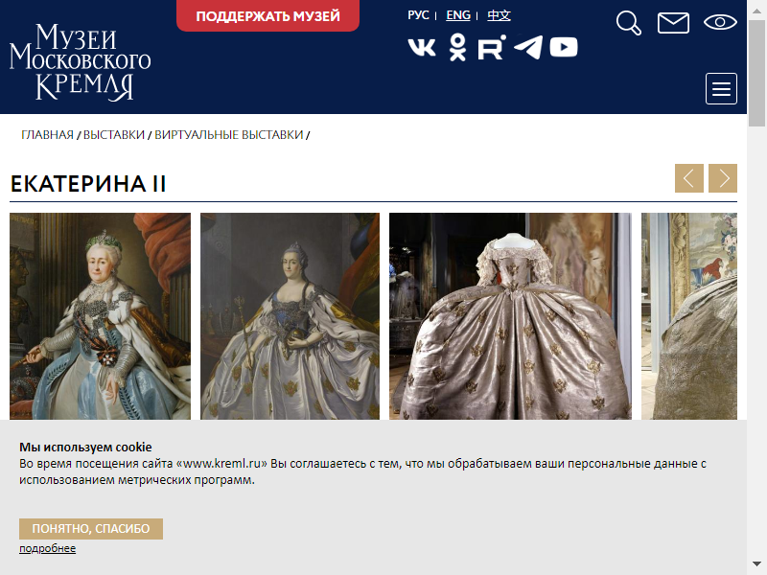Open the search magnifier icon
The image size is (767, 575).
[x=629, y=23]
